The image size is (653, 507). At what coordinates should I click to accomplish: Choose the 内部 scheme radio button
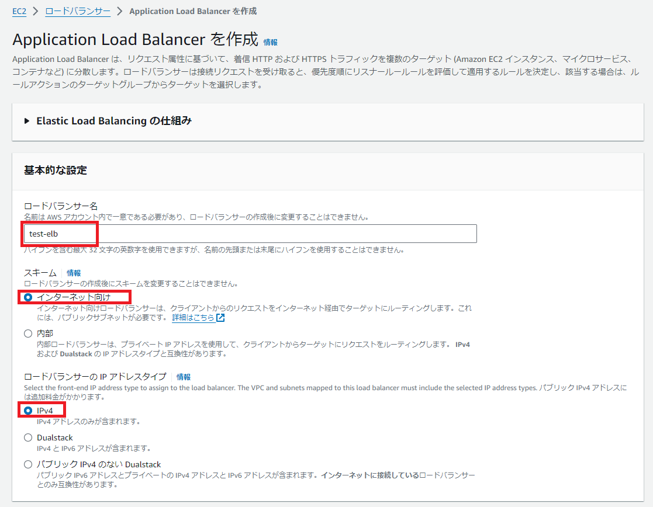28,334
